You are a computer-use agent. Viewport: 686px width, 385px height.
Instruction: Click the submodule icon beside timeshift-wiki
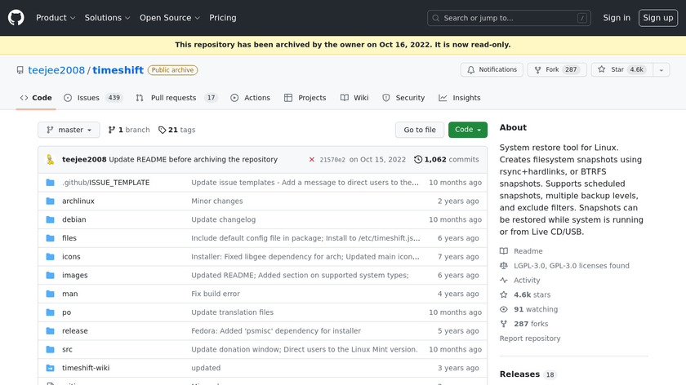[x=51, y=368]
